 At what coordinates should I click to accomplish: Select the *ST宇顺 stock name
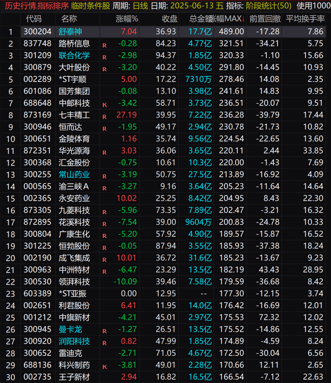(x=73, y=79)
